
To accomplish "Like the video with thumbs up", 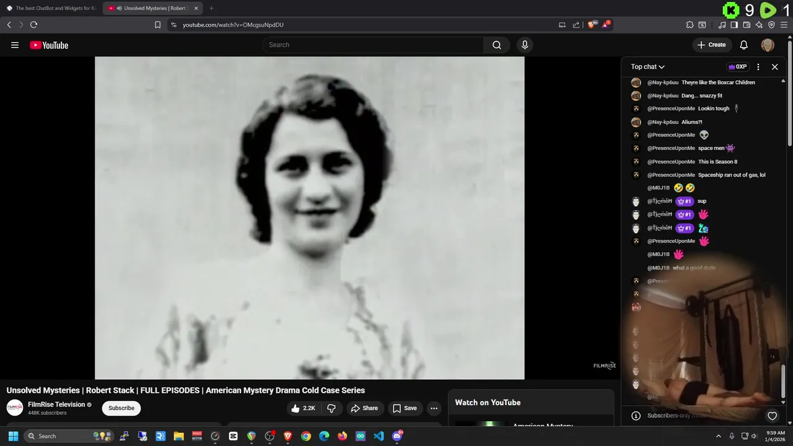I will (x=304, y=408).
